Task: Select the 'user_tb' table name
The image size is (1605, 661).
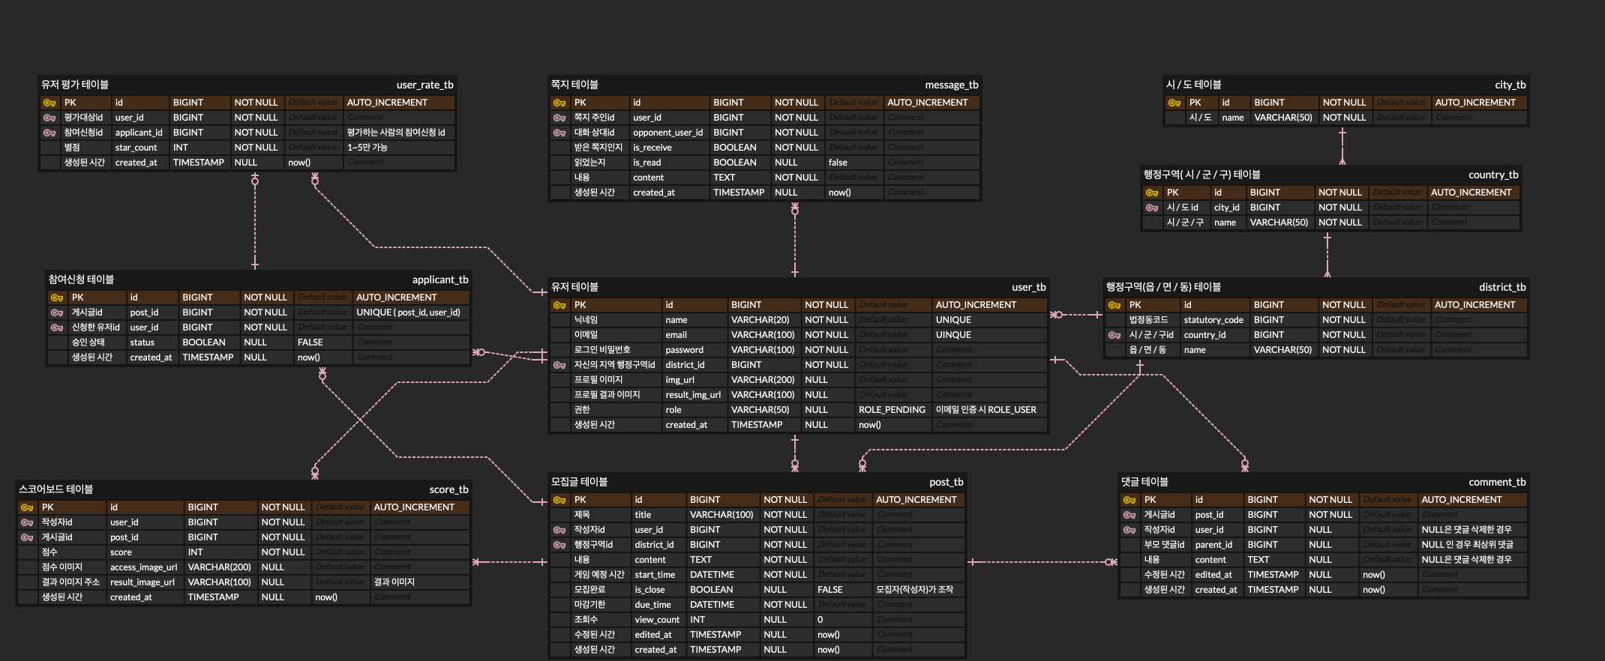Action: pyautogui.click(x=1029, y=287)
